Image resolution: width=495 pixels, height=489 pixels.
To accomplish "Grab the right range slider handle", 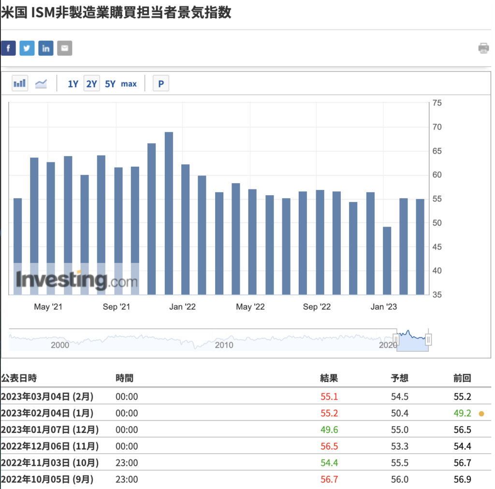I will point(428,340).
